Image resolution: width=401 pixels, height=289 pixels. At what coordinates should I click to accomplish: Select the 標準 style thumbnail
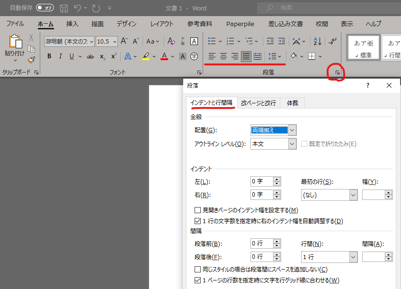click(x=364, y=47)
